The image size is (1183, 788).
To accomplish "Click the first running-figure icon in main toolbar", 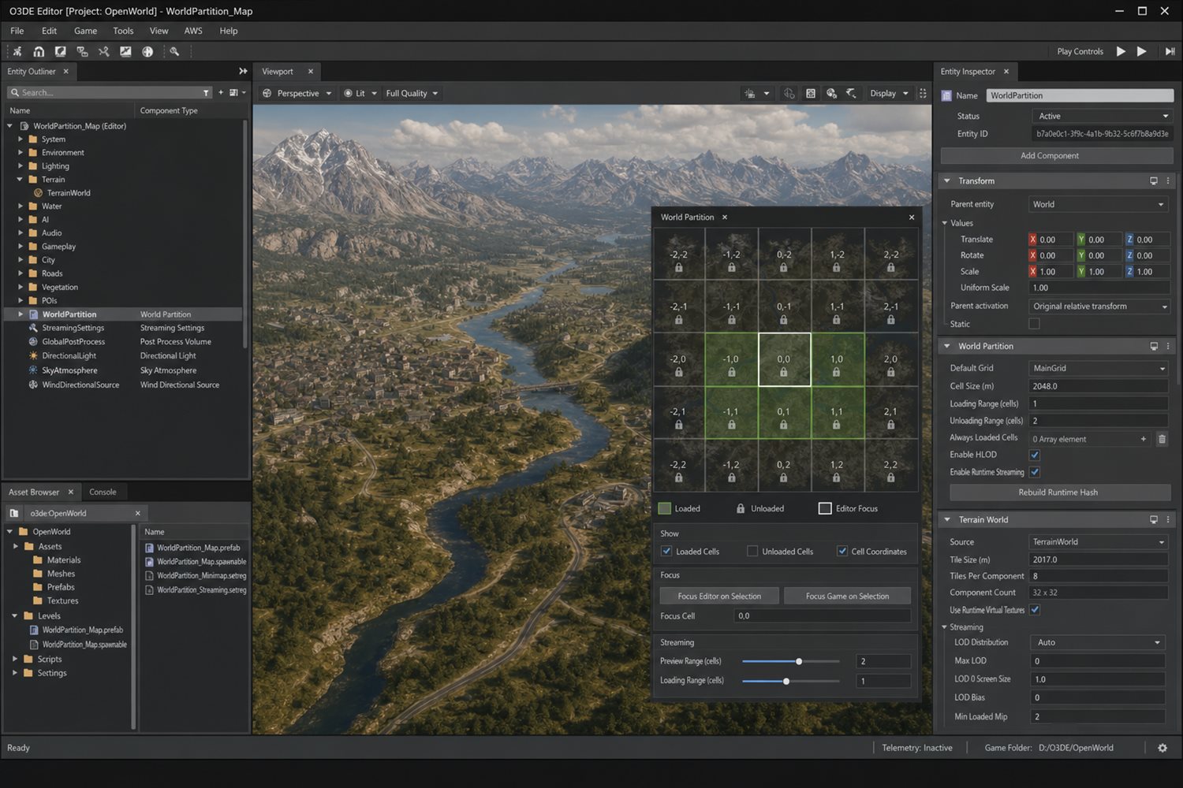I will click(17, 51).
